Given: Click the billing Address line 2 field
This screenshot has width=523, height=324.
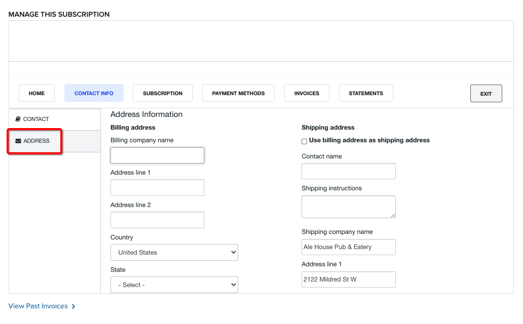Looking at the screenshot, I should 157,220.
